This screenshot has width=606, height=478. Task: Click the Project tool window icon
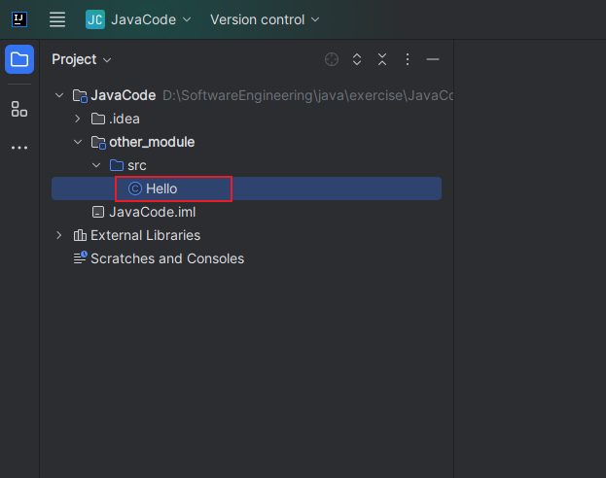[x=19, y=59]
